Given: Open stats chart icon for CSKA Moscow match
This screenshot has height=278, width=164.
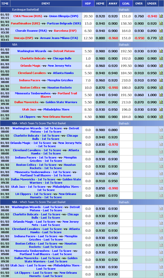Looking at the screenshot, I should click(x=161, y=16).
